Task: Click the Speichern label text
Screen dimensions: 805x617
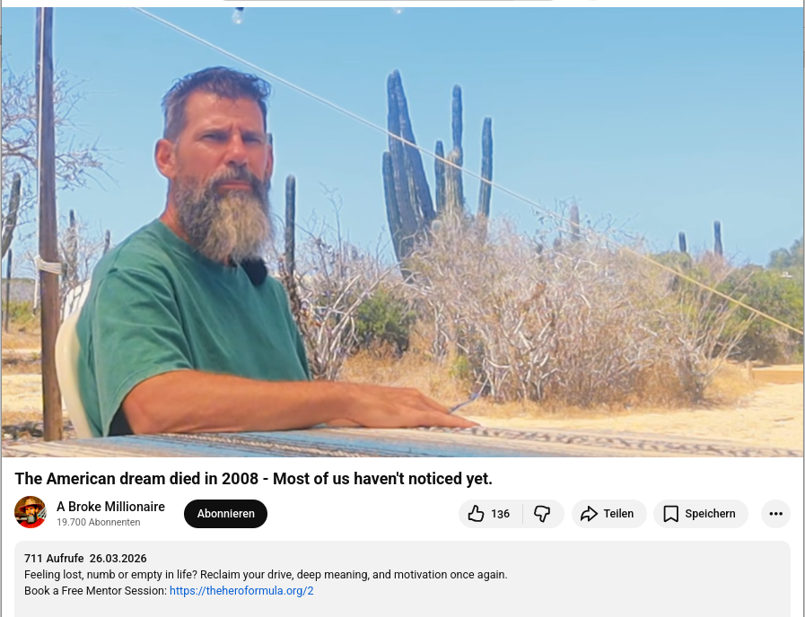Action: pos(710,513)
